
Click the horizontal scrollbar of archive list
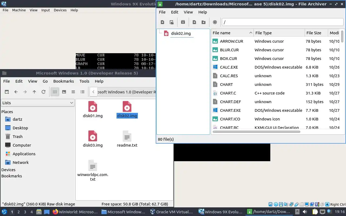coord(256,132)
